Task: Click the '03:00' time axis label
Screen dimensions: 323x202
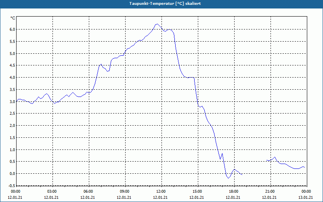Action: (x=52, y=191)
